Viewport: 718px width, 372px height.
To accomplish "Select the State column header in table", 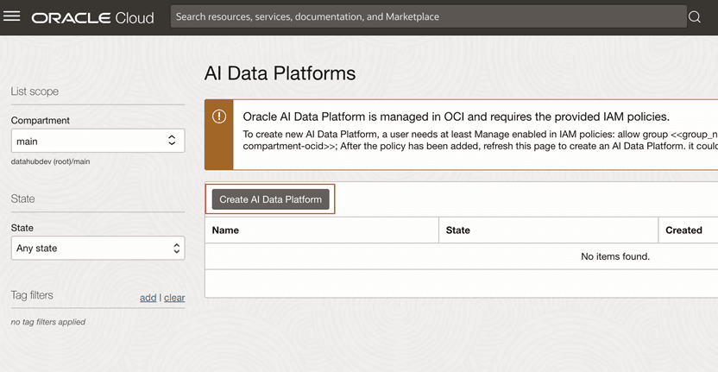I will click(x=458, y=230).
